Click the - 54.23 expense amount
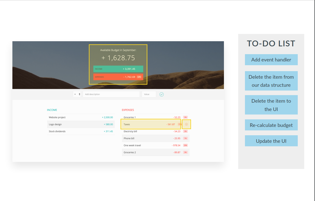 point(177,131)
